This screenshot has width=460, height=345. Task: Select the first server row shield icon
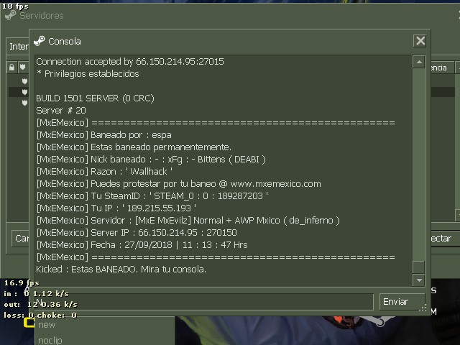pyautogui.click(x=24, y=81)
